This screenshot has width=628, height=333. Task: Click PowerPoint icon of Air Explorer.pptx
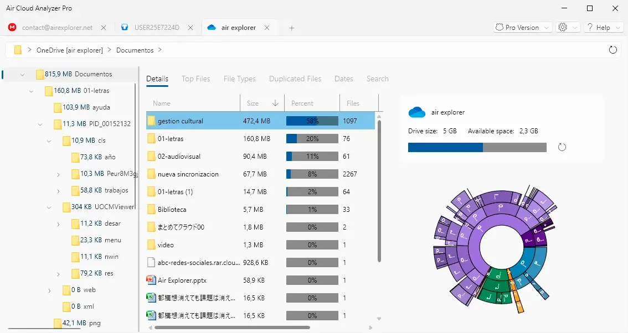point(151,280)
